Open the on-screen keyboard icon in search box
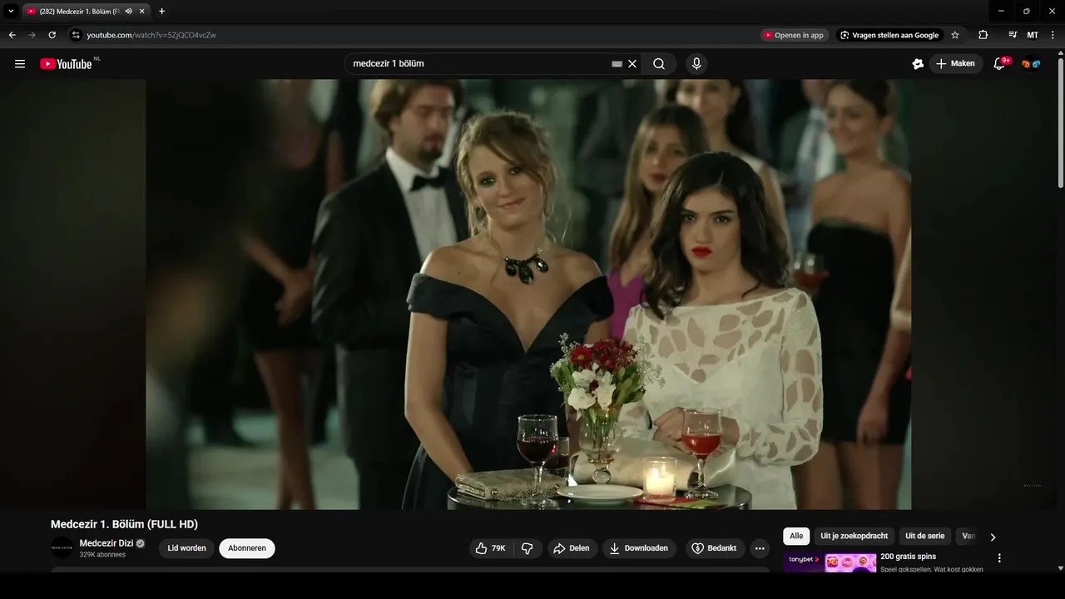 pos(617,64)
